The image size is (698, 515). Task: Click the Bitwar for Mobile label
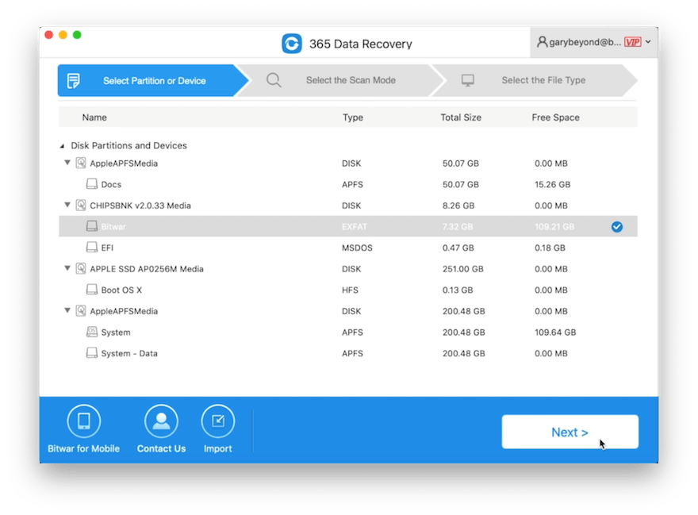84,448
